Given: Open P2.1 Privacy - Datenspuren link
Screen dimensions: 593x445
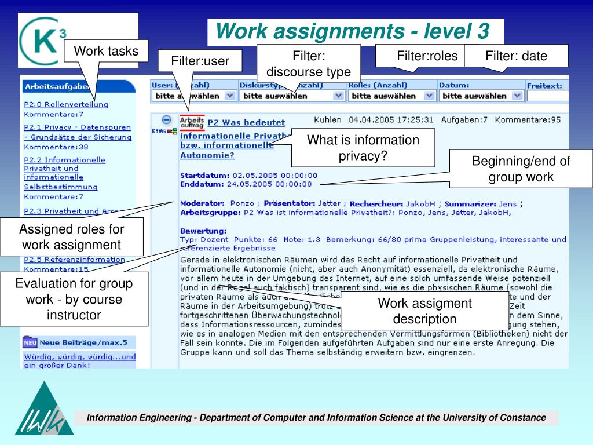Looking at the screenshot, I should pos(78,132).
